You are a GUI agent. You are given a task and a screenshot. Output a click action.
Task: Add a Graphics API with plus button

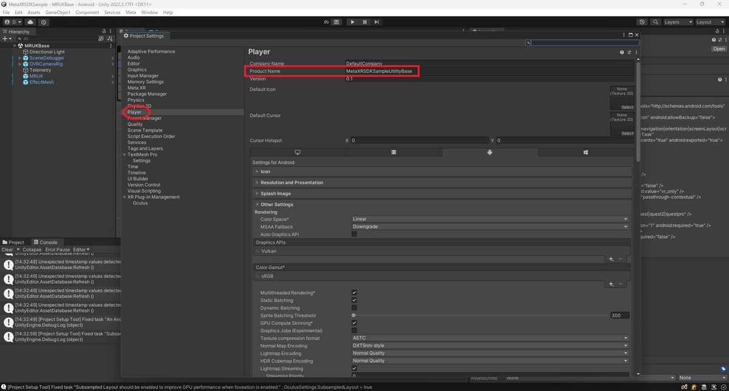(x=611, y=259)
